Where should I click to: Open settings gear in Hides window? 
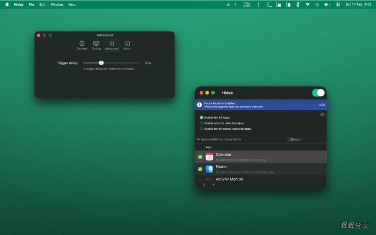[322, 114]
